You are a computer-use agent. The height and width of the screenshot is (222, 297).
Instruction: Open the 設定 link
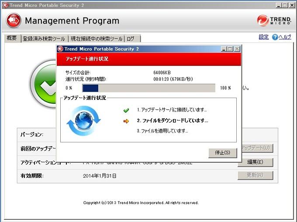click(x=264, y=37)
